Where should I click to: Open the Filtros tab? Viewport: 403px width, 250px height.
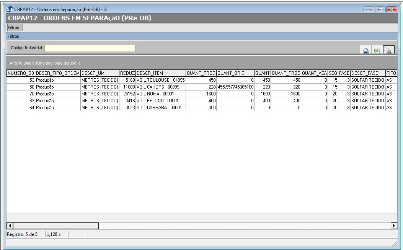click(x=13, y=27)
